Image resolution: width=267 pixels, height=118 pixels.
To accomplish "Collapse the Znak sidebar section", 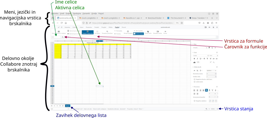I will point(193,53).
